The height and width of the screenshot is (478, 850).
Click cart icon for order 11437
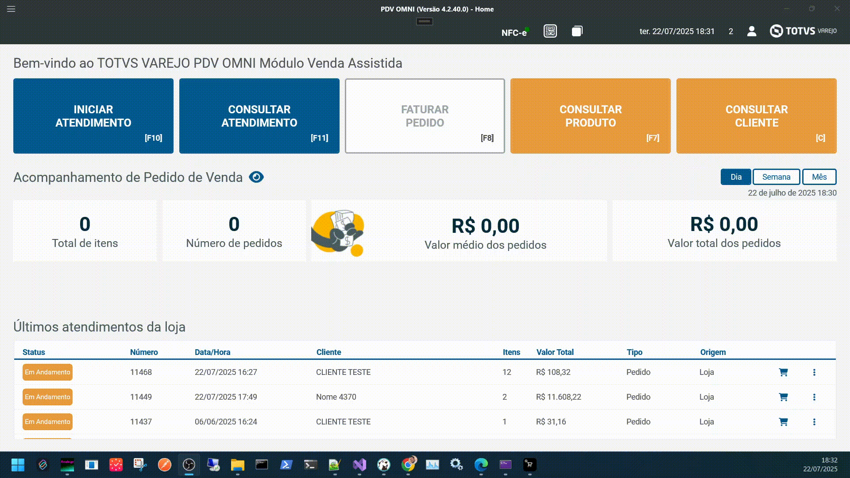[783, 422]
